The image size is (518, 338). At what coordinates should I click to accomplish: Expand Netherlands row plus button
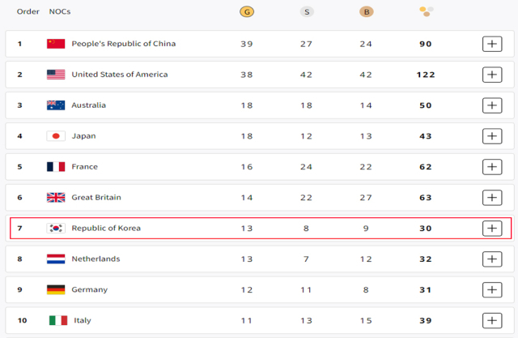tap(492, 259)
